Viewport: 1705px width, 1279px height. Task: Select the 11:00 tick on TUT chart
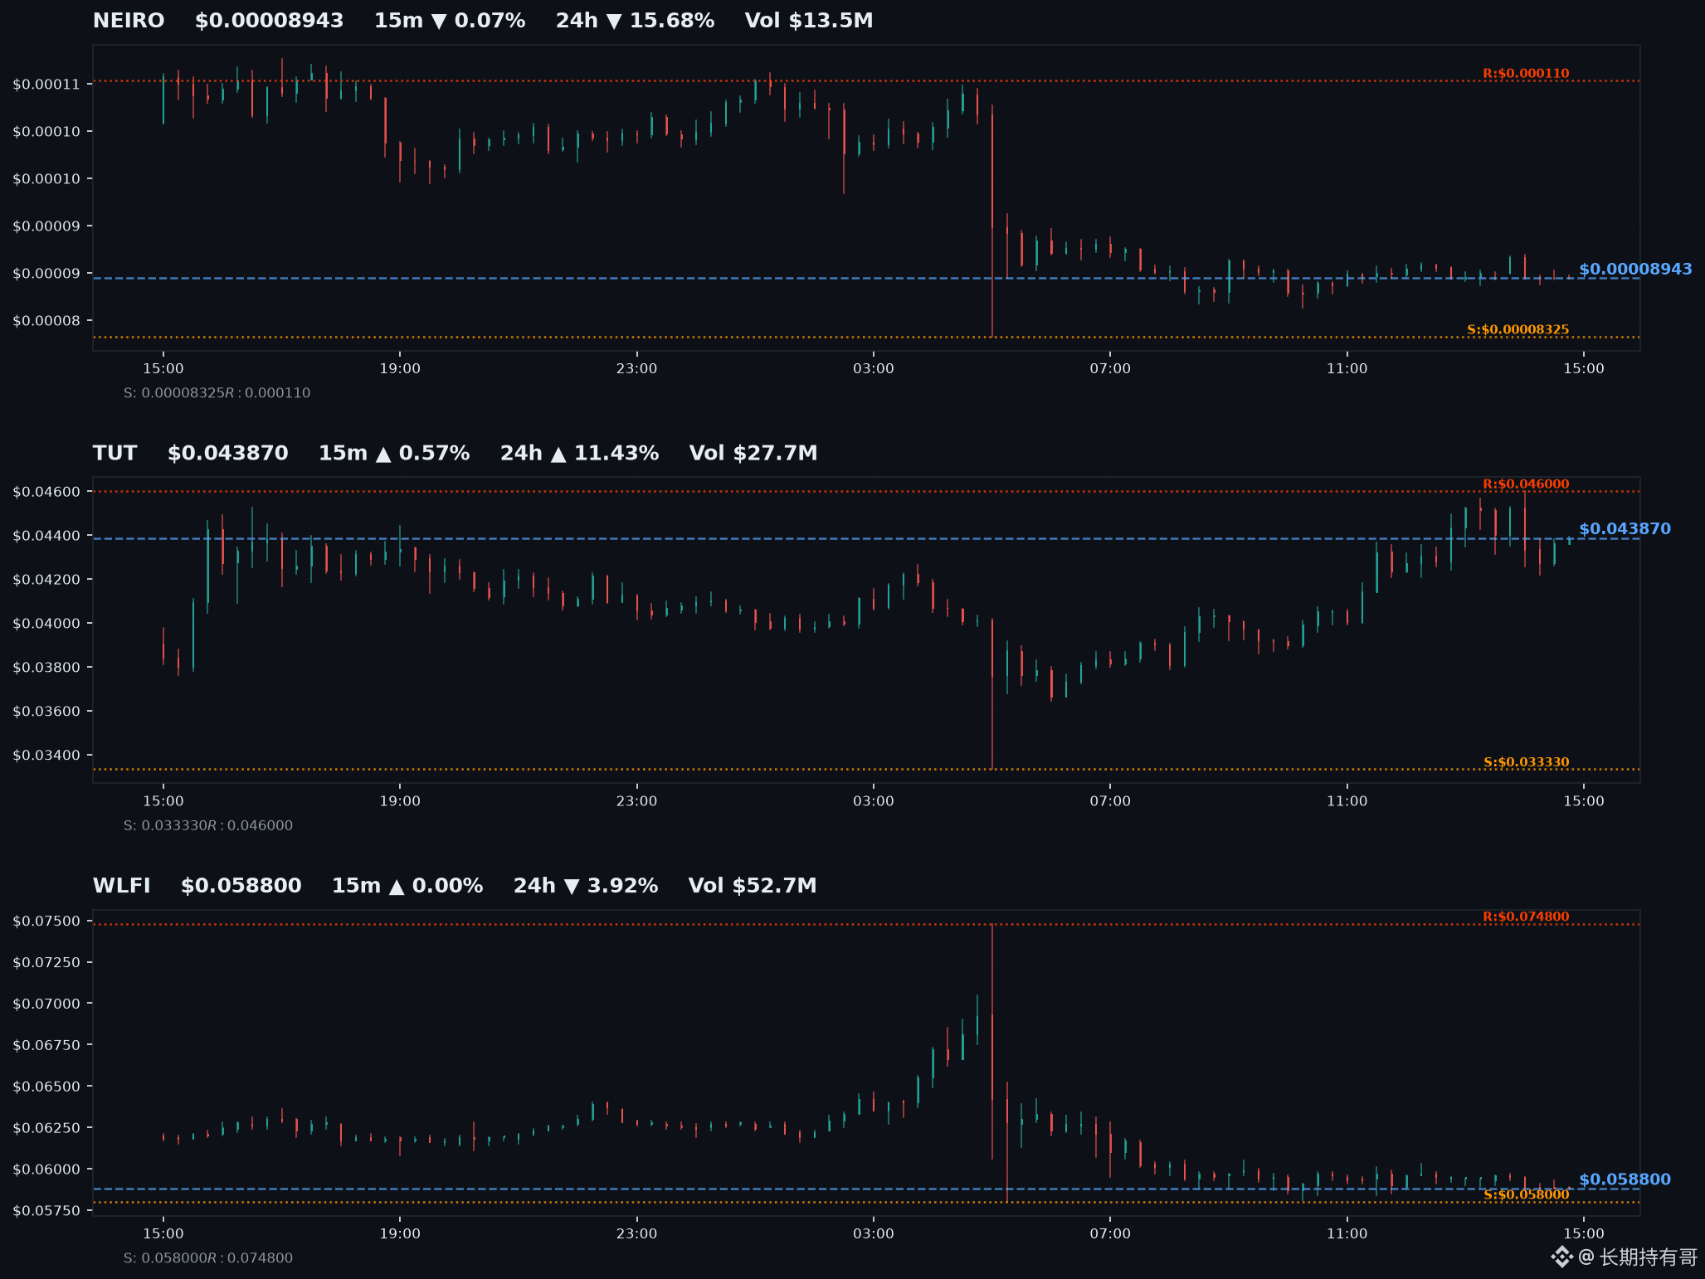pos(1347,801)
